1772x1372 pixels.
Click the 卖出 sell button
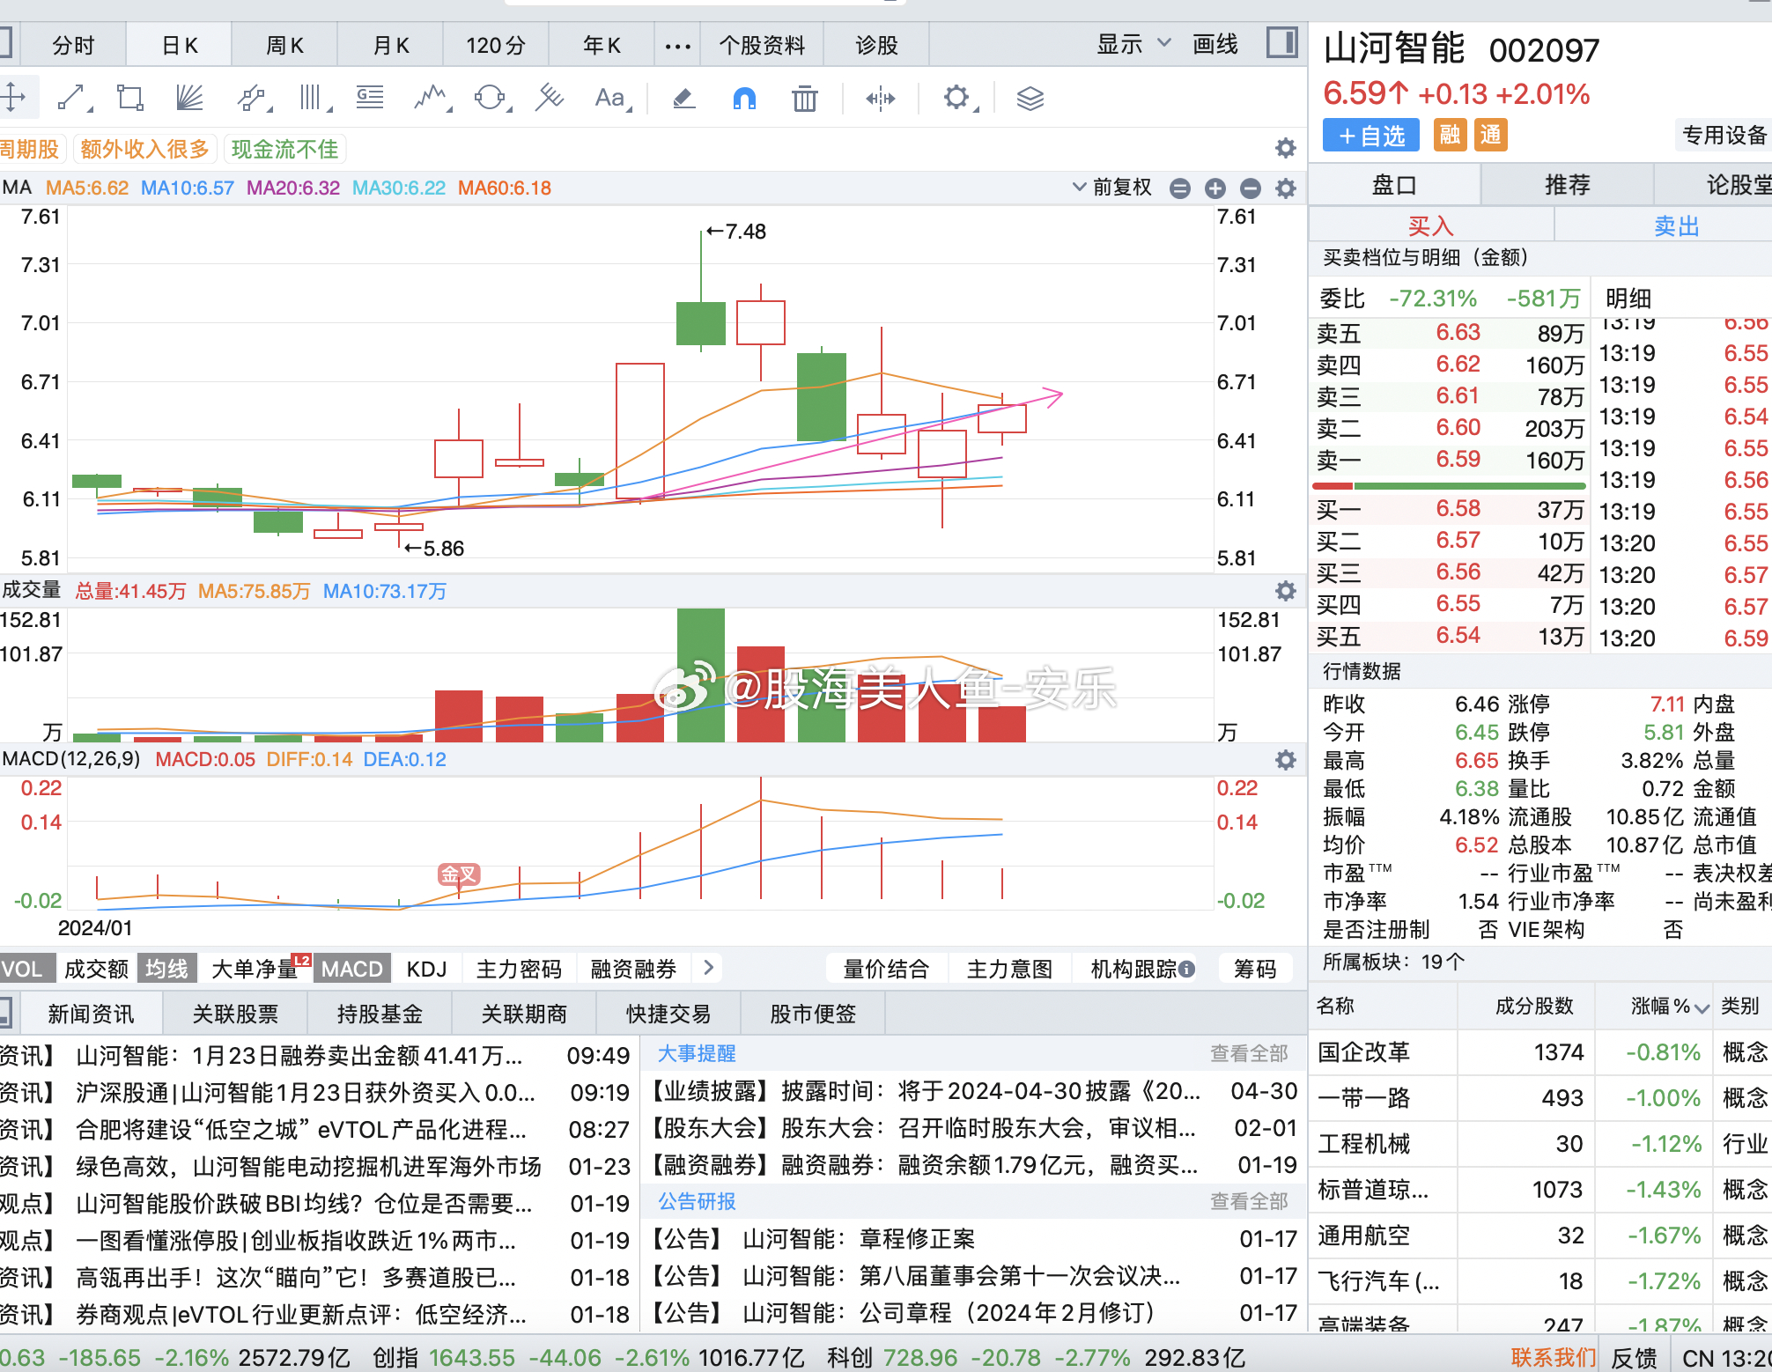point(1676,226)
